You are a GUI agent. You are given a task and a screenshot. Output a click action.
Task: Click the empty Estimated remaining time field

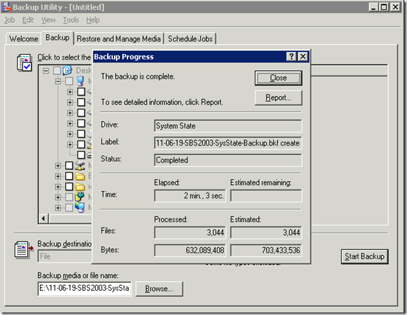[266, 196]
